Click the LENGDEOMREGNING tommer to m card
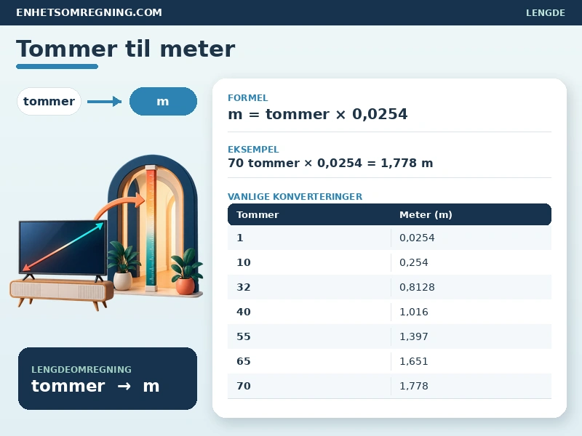 pos(108,379)
